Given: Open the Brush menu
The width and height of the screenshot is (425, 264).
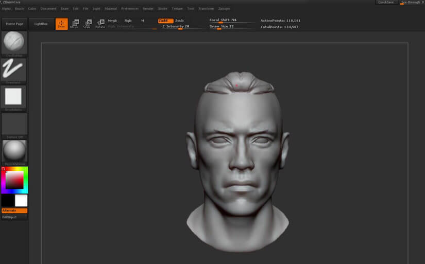Looking at the screenshot, I should pyautogui.click(x=19, y=9).
